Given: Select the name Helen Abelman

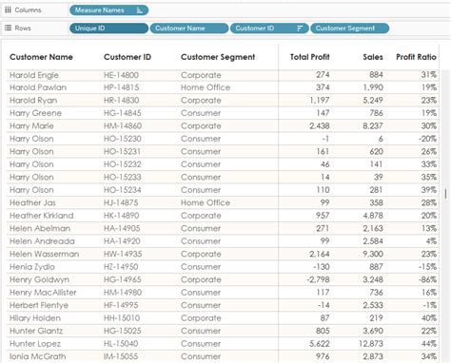Looking at the screenshot, I should pos(40,228).
